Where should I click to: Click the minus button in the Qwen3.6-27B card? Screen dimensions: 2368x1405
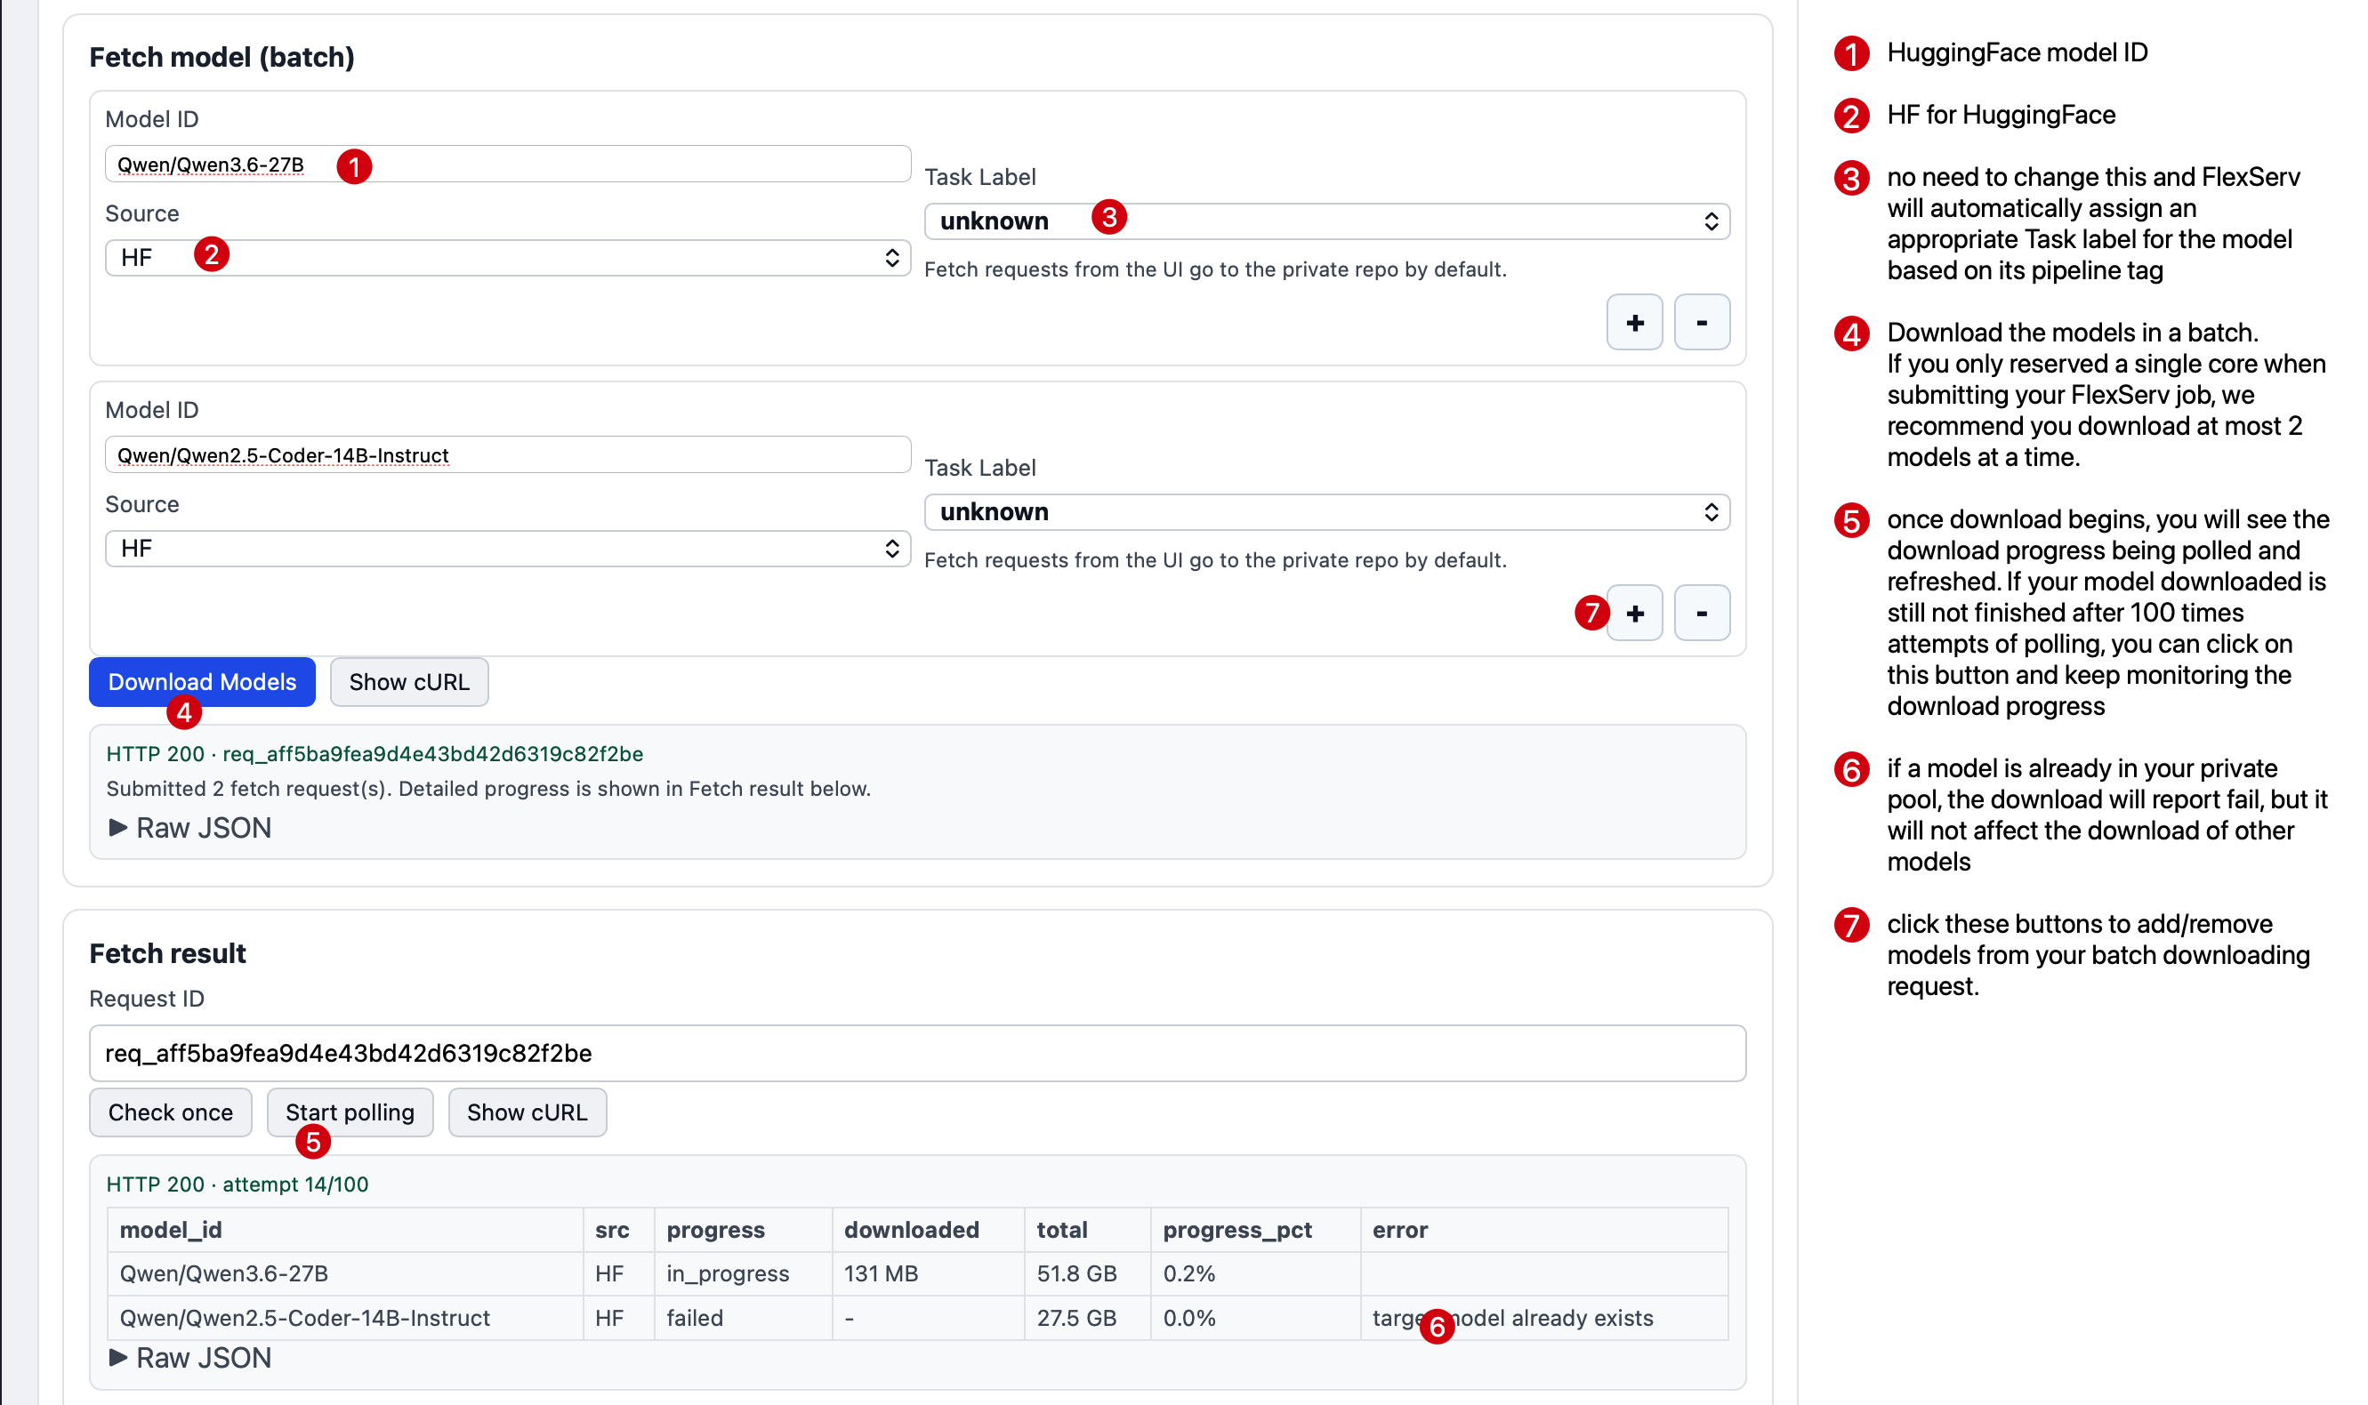click(1702, 322)
